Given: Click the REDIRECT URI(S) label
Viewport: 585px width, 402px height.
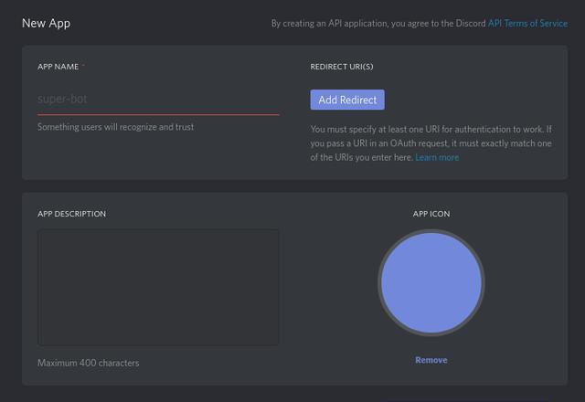Looking at the screenshot, I should click(342, 67).
